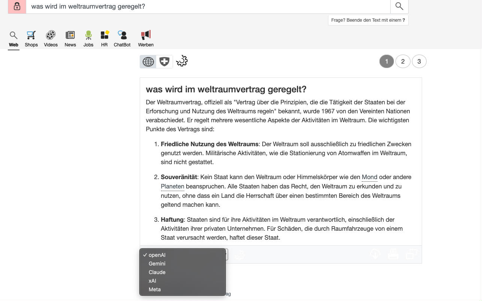Click the AI gear icon next to the filters
482x301 pixels.
coord(182,61)
